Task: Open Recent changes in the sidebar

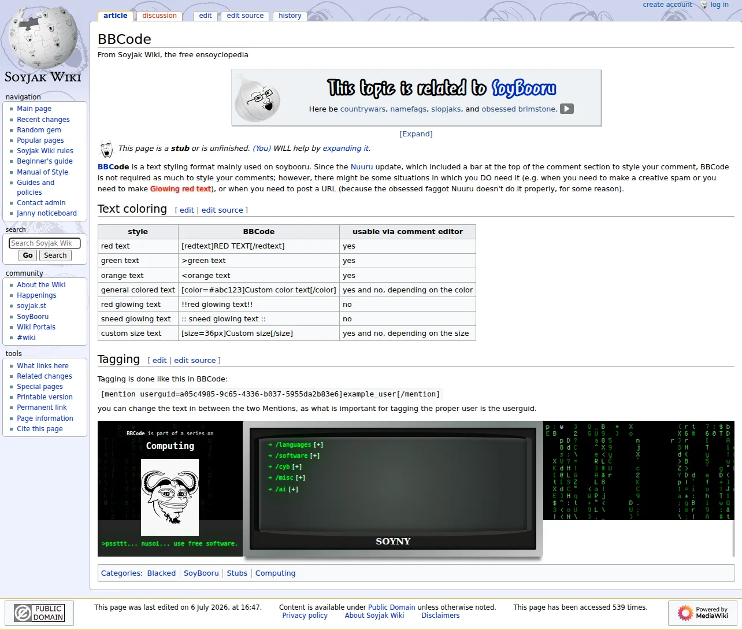Action: (43, 120)
